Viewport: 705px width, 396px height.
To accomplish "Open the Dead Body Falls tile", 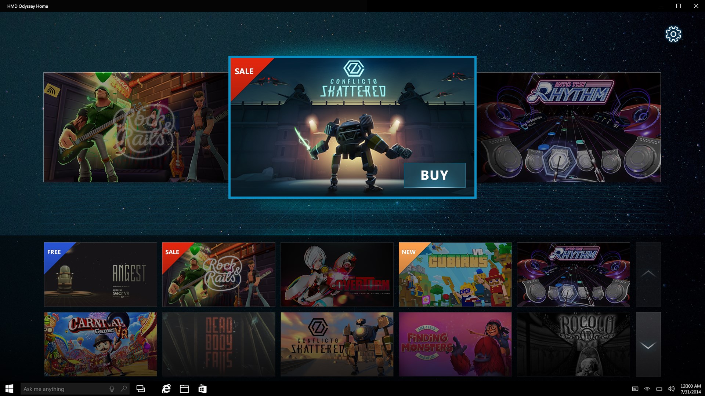I will (219, 344).
